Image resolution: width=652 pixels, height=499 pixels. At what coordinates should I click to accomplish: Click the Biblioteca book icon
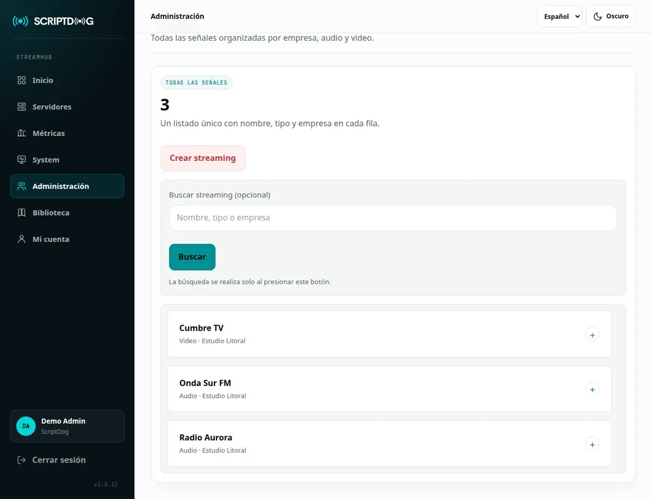click(x=22, y=213)
